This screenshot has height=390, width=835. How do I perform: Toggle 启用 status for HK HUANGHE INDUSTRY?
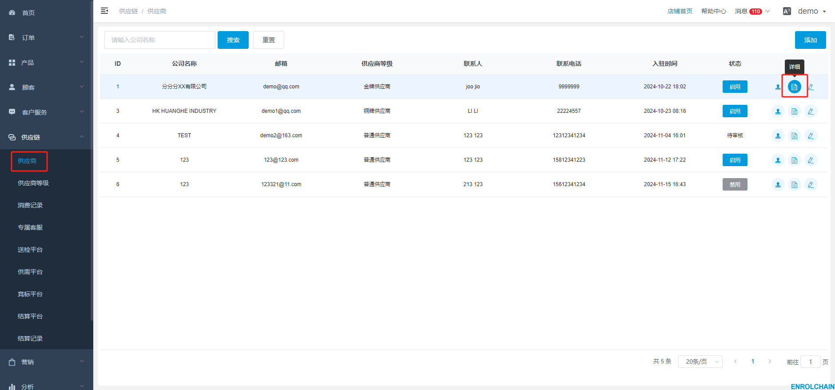(735, 111)
